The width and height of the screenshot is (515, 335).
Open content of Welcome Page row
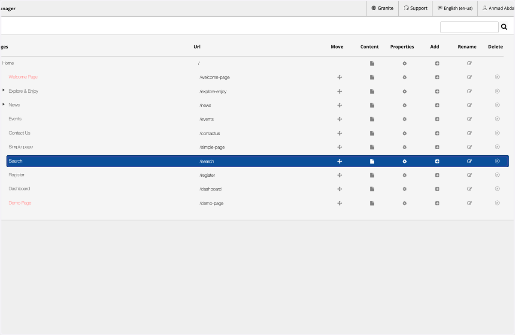click(372, 77)
